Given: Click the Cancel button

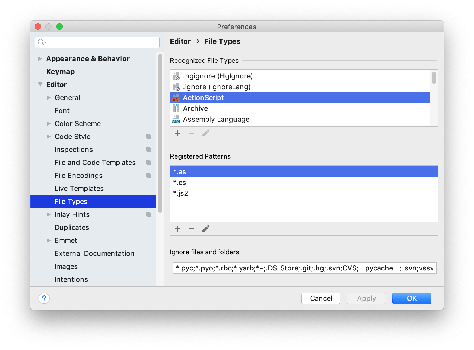Looking at the screenshot, I should click(x=321, y=298).
